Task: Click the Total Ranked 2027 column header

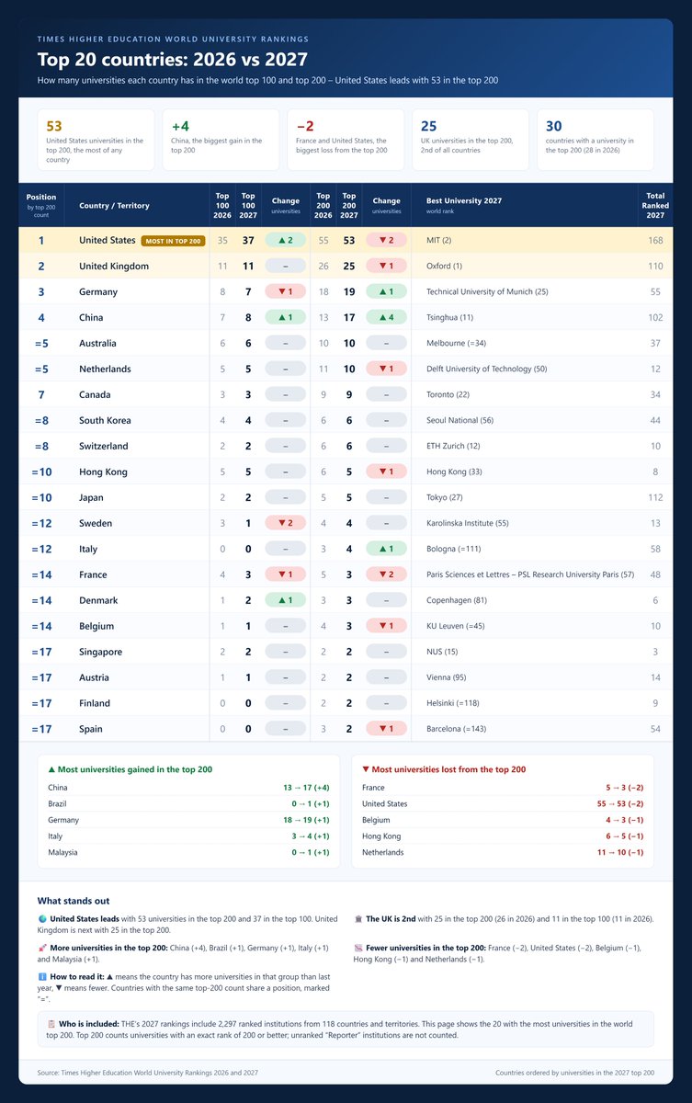Action: tap(655, 205)
